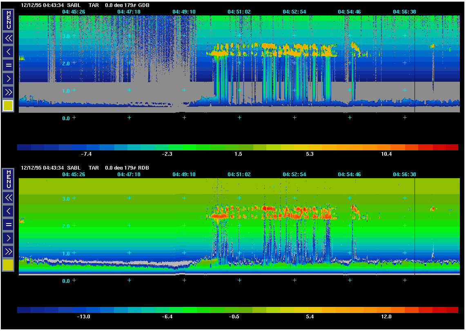This screenshot has width=466, height=331.
Task: Click double-left arrow in top GDB panel
Action: click(x=9, y=38)
